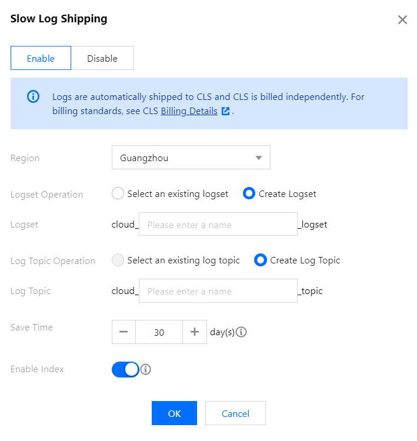Click the info icon next to day(s)
Image resolution: width=417 pixels, height=441 pixels.
(241, 332)
